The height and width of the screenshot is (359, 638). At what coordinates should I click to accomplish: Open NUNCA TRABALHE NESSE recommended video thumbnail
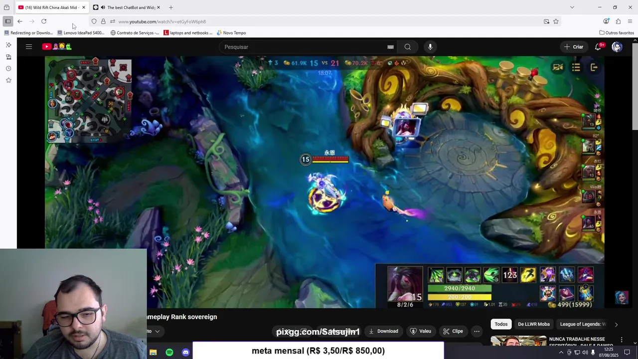518,341
